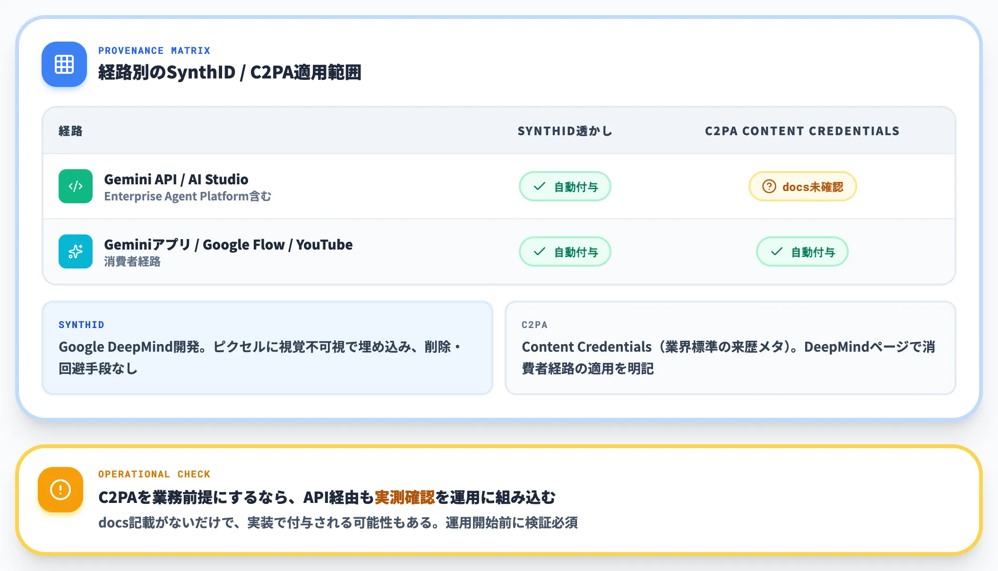The height and width of the screenshot is (571, 998).
Task: Click the Content Credentials description text
Action: click(729, 357)
